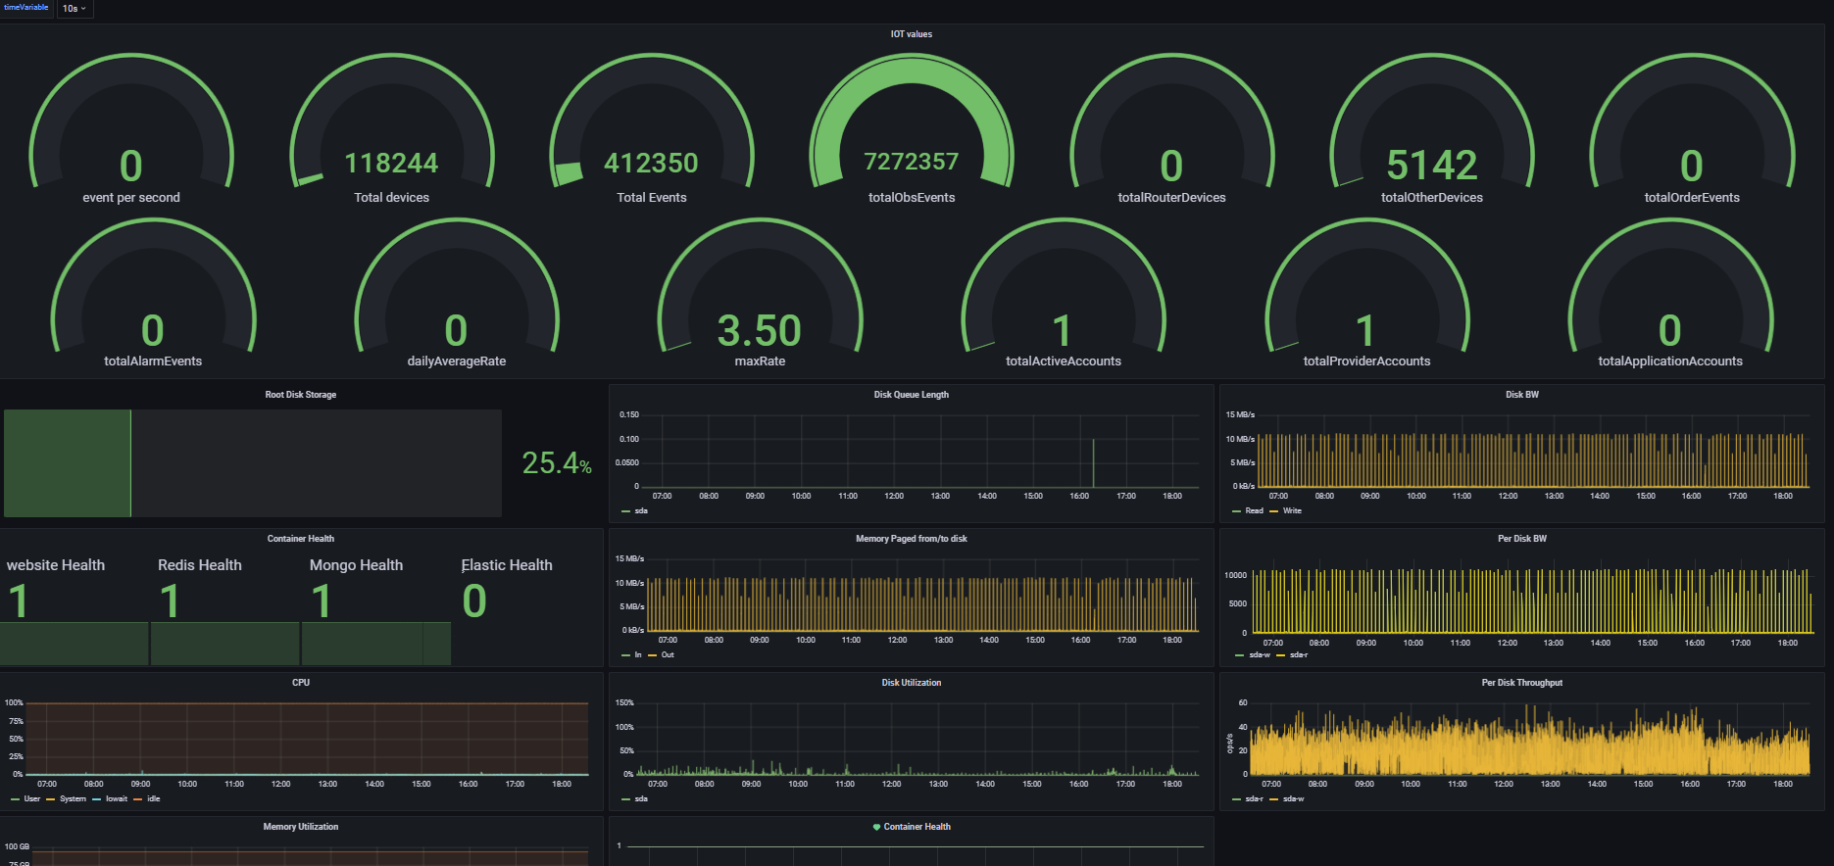Open the IOT values panel title menu
Screen dimensions: 1834x866
(911, 34)
